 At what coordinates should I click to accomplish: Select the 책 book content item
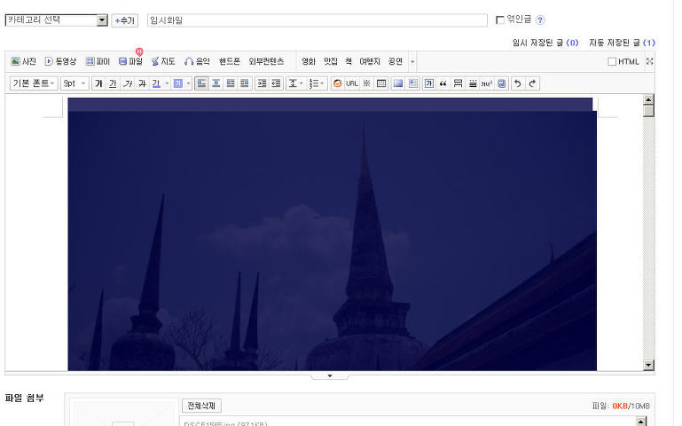tap(349, 61)
